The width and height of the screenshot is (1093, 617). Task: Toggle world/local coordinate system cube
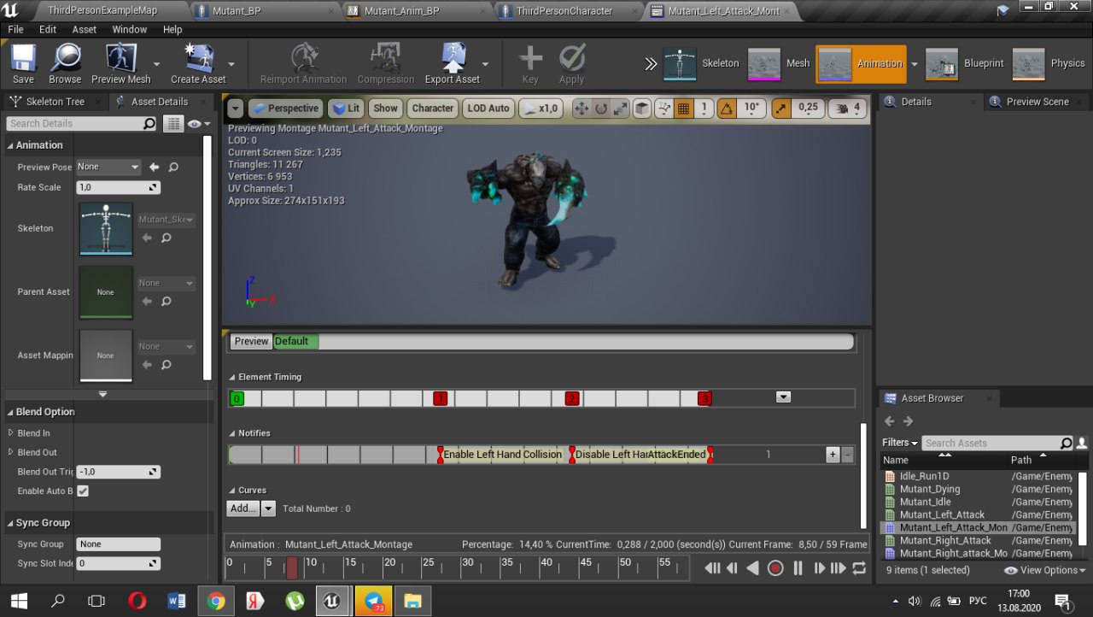point(641,109)
